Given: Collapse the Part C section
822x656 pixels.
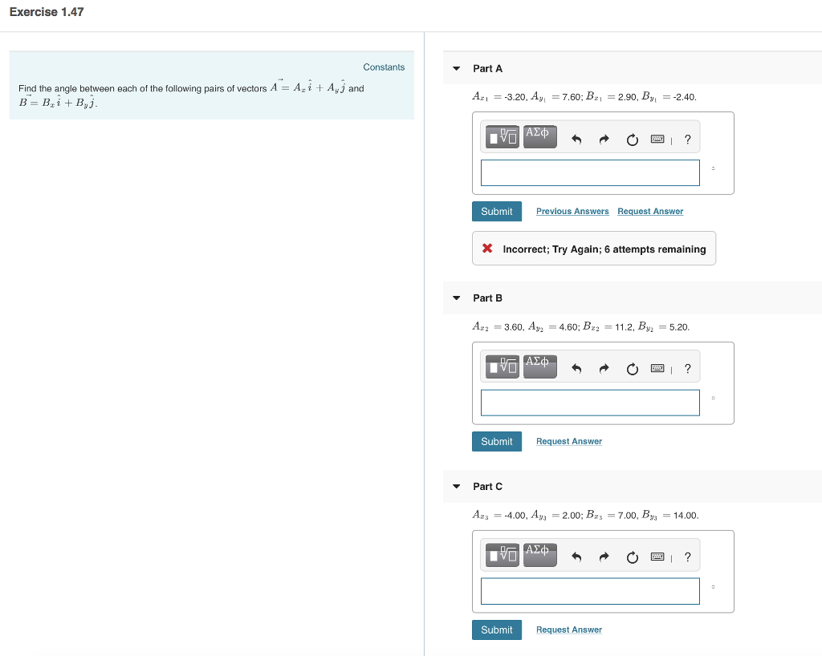Looking at the screenshot, I should (456, 486).
